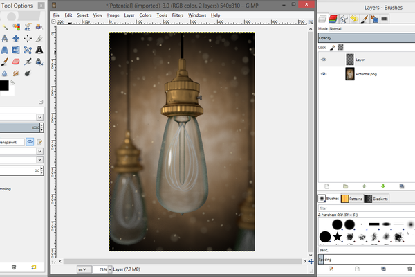Create a new layer button in Layers panel
The height and width of the screenshot is (277, 415).
click(x=327, y=186)
